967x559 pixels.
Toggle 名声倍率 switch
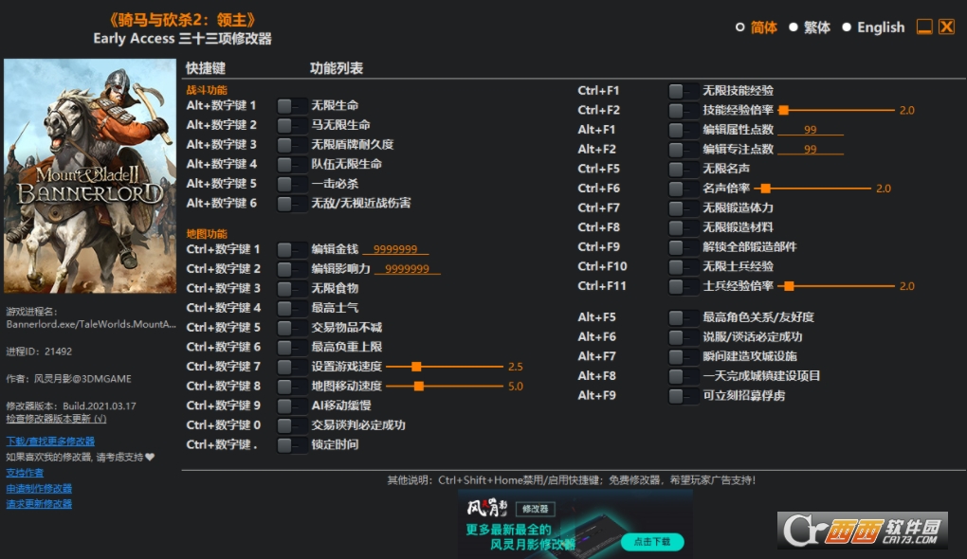[684, 189]
